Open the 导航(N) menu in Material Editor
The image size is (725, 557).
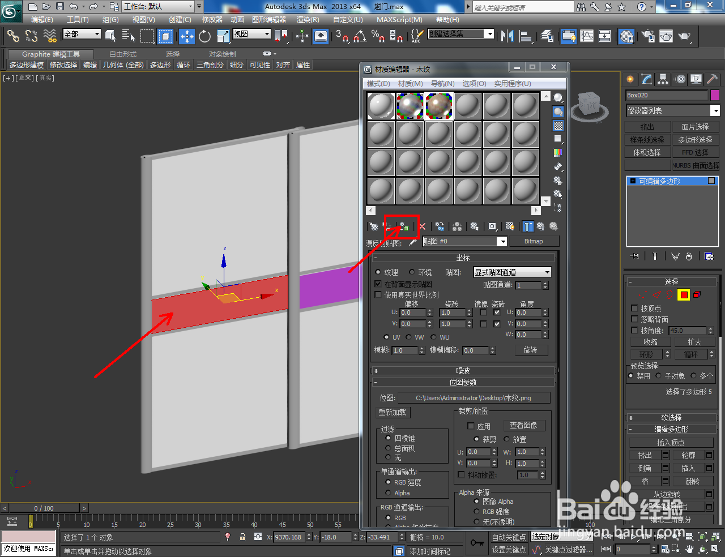[x=442, y=83]
